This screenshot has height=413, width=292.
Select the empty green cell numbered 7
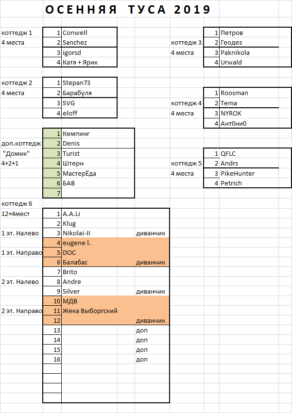coord(52,193)
